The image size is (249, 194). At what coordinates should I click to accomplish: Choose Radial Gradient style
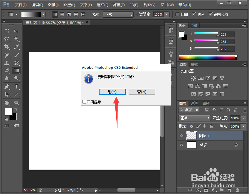pos(62,14)
